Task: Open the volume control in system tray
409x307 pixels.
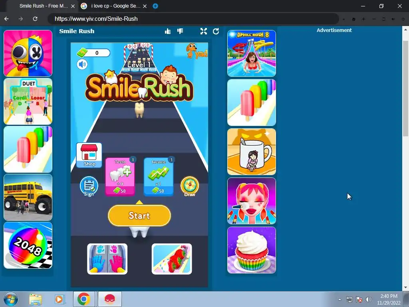Action: (x=368, y=299)
